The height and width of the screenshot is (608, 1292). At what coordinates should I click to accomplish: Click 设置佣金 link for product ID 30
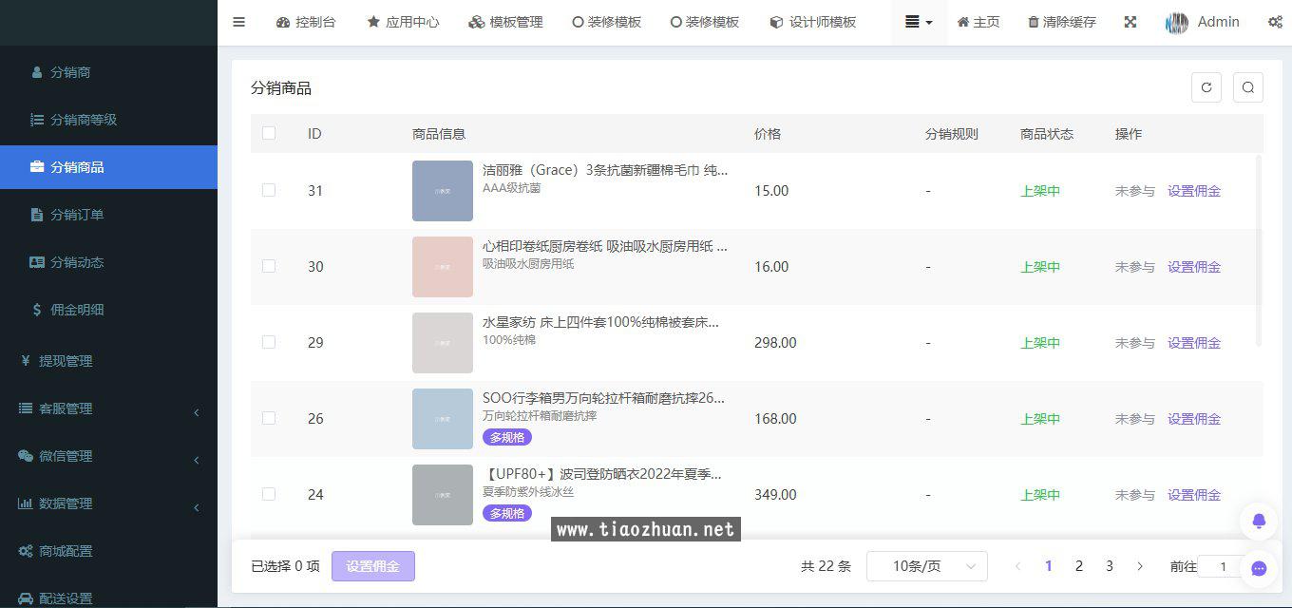tap(1194, 267)
